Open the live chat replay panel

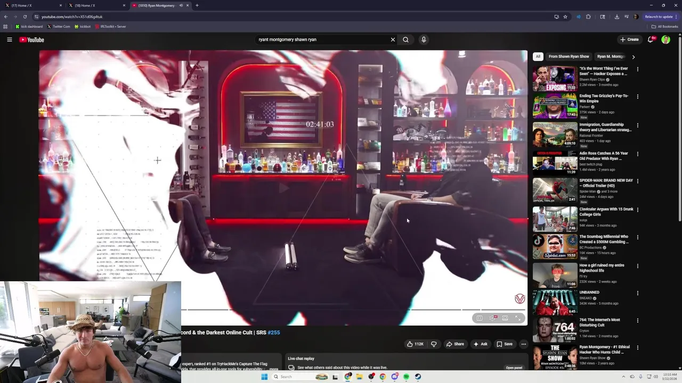(x=514, y=368)
